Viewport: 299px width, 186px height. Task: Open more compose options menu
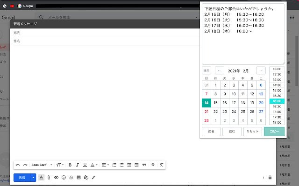(263, 178)
